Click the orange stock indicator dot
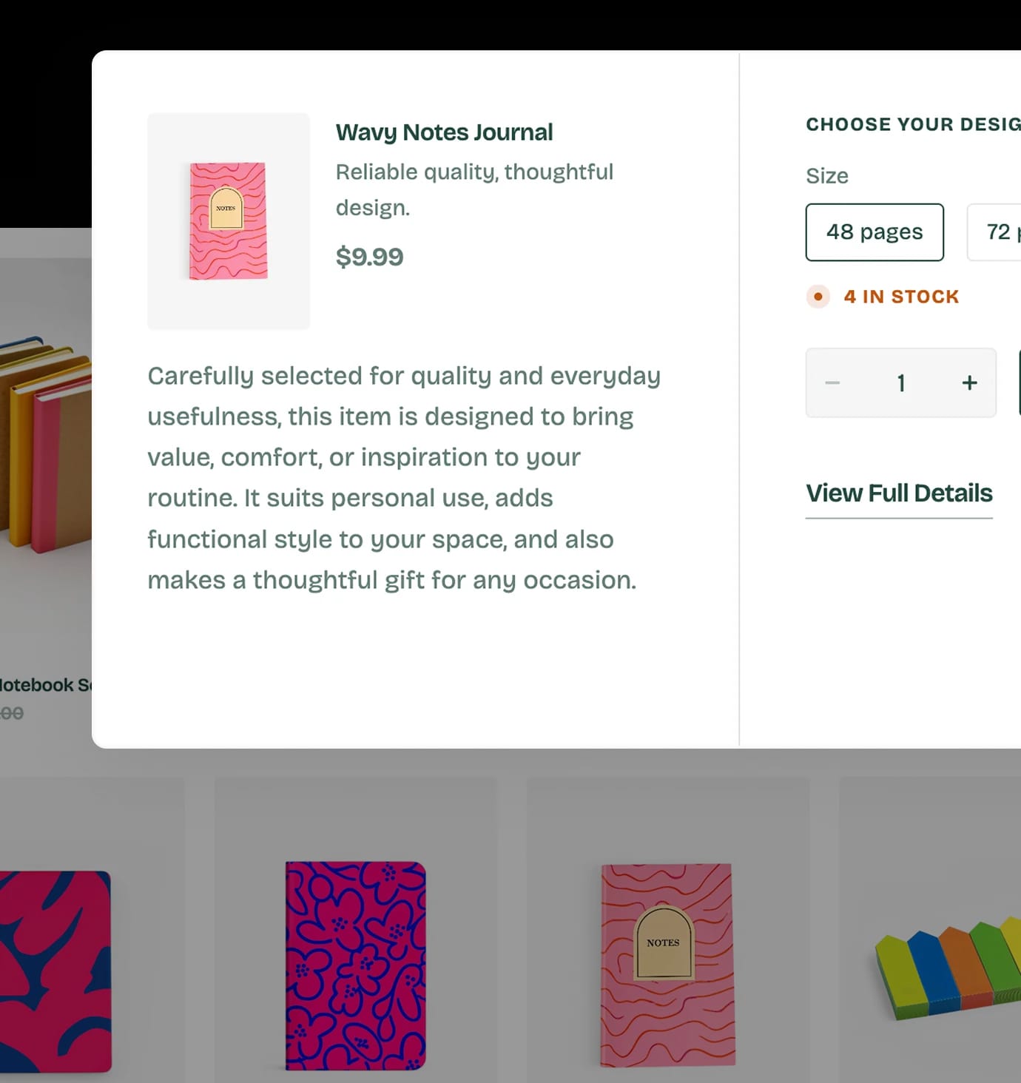 click(818, 297)
